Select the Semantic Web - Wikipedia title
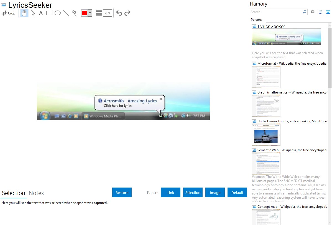Viewport: 332px width, 225px height. pos(292,150)
